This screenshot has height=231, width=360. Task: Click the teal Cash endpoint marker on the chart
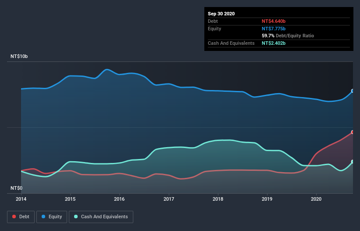click(x=353, y=162)
